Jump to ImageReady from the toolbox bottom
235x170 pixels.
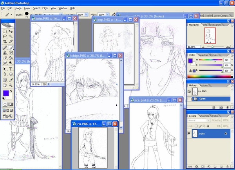(8, 116)
